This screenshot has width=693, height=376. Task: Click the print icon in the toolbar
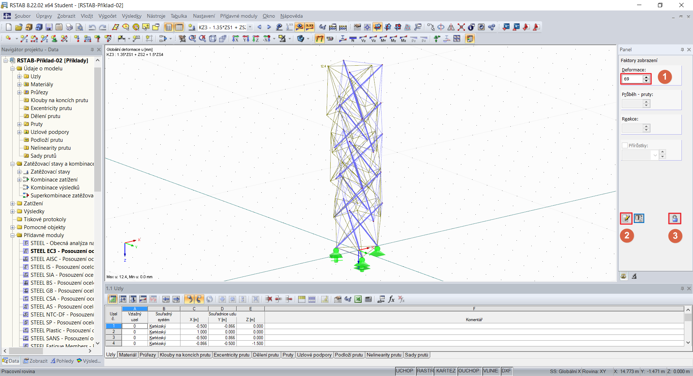pos(69,27)
